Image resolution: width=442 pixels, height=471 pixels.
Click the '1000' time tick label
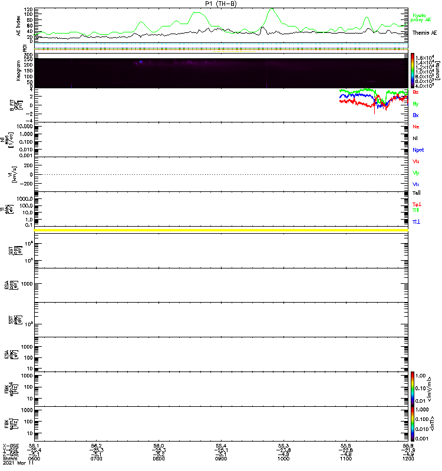[283, 459]
